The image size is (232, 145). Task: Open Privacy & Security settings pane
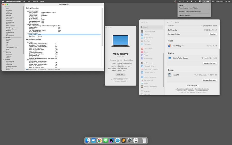[x=150, y=66]
